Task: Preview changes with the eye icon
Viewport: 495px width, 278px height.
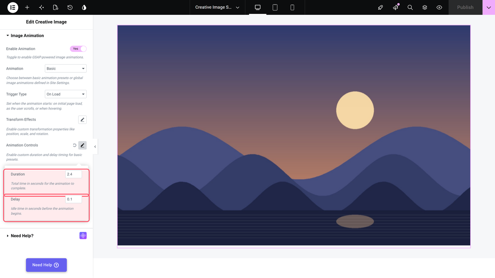Action: (439, 7)
